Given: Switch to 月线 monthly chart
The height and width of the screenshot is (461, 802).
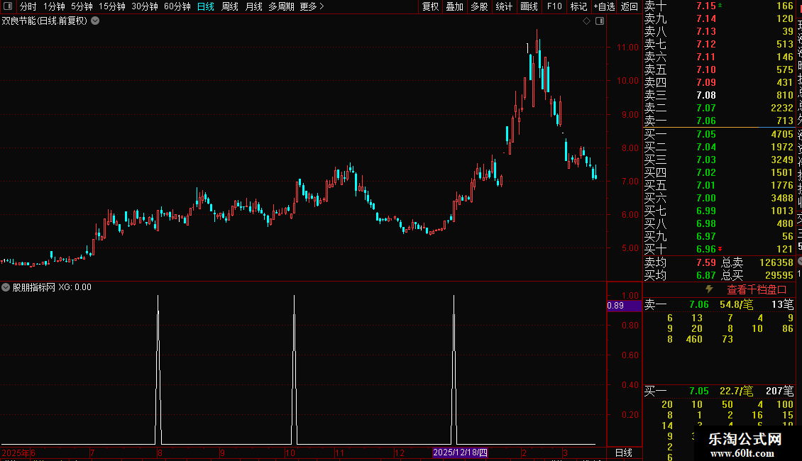Looking at the screenshot, I should coord(253,6).
